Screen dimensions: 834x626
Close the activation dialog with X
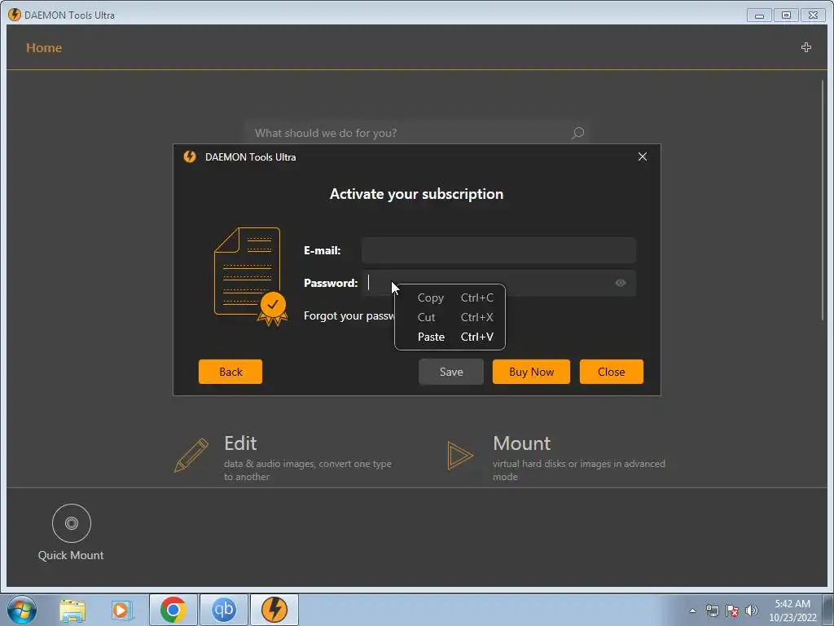pos(643,156)
